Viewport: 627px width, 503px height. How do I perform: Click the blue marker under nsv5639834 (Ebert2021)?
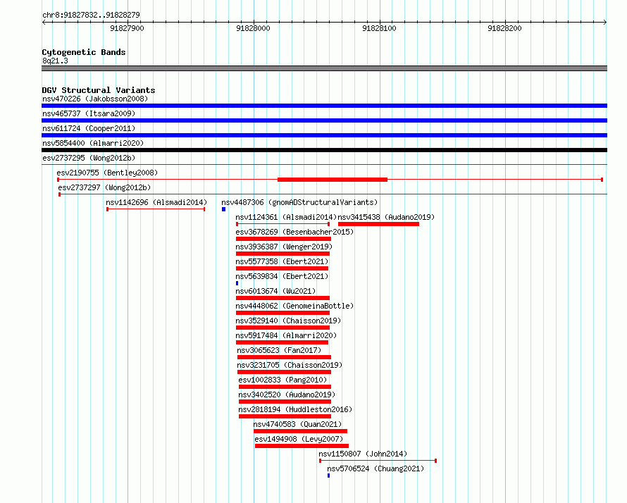[x=237, y=283]
